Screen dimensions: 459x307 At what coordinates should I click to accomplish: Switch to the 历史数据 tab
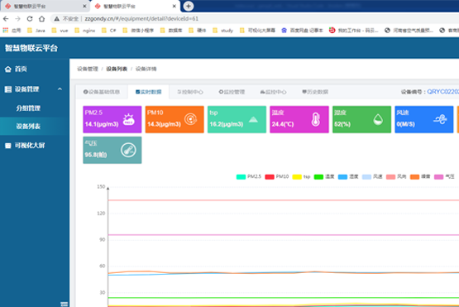click(315, 92)
